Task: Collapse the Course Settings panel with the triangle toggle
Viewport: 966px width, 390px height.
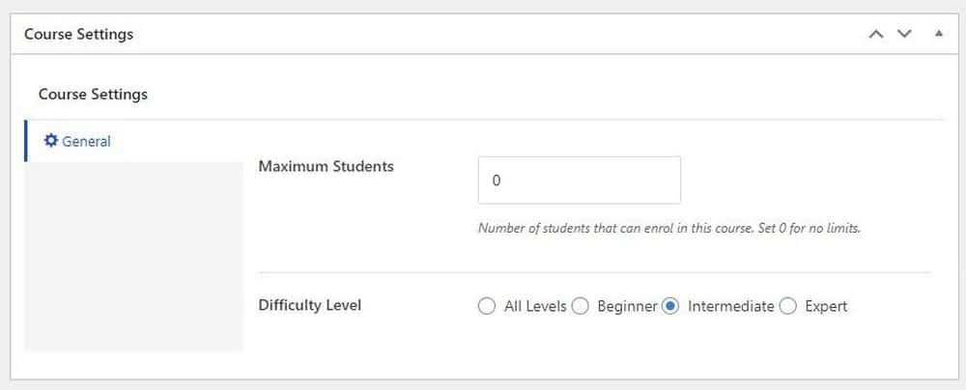Action: coord(938,33)
